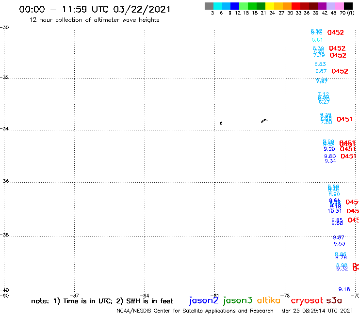Click the s3a satellite label
Screen dimensions: 359x315
pos(334,300)
